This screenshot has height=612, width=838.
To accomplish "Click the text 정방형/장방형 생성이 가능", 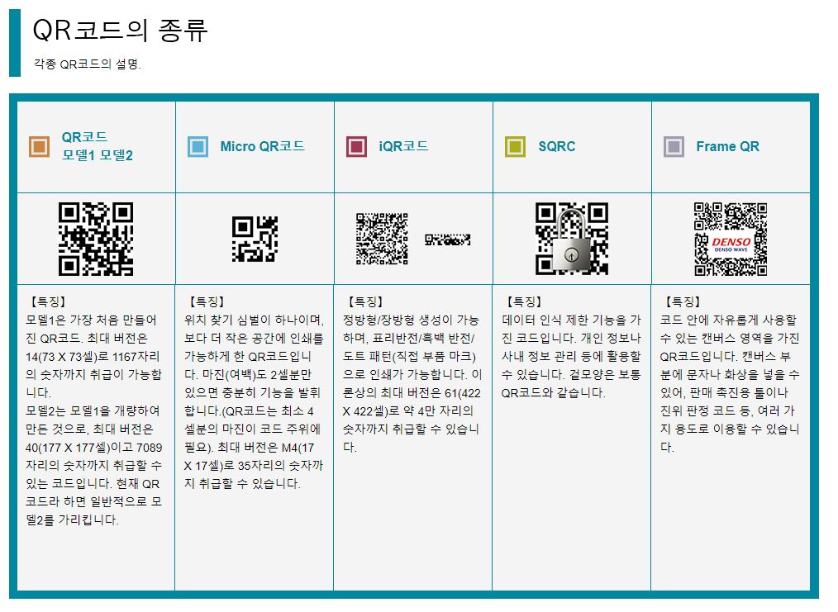I will pos(411,320).
